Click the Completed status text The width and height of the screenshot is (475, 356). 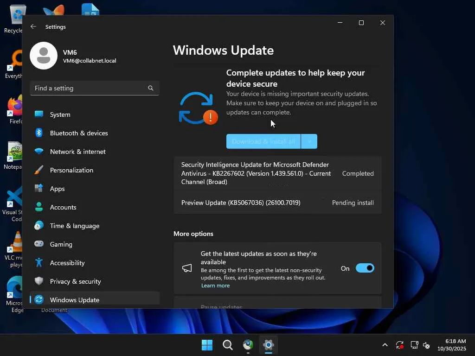[358, 173]
